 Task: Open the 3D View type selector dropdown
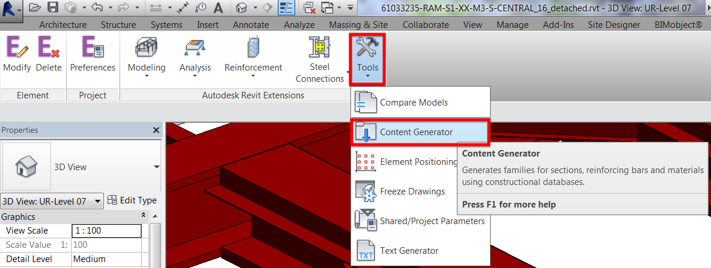pyautogui.click(x=157, y=167)
